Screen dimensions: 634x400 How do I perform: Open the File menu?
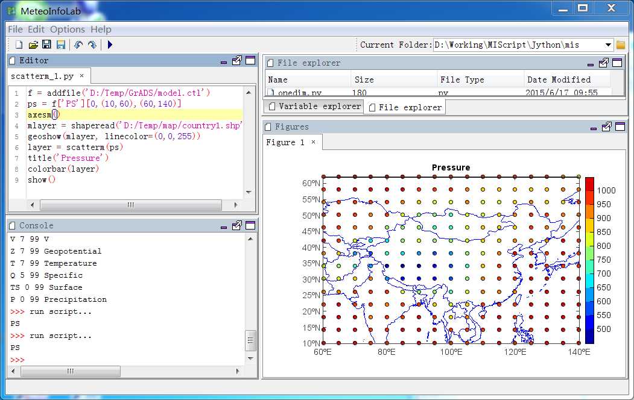tap(15, 30)
